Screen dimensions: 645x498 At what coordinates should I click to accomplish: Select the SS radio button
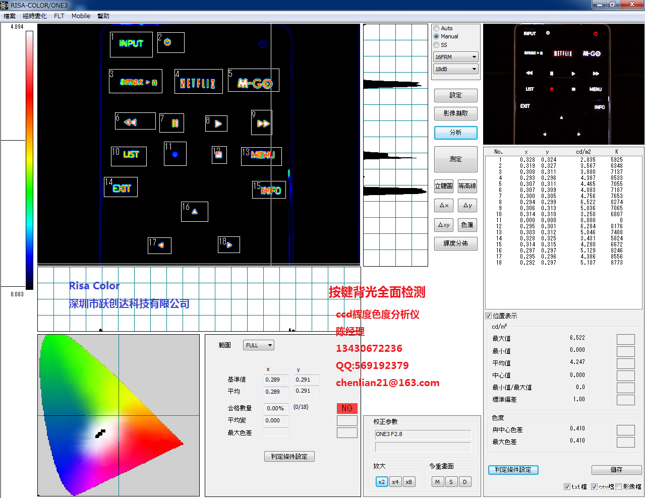pyautogui.click(x=436, y=45)
